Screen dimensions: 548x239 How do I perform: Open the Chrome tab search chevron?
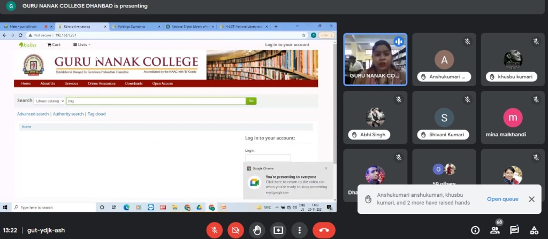coord(298,26)
